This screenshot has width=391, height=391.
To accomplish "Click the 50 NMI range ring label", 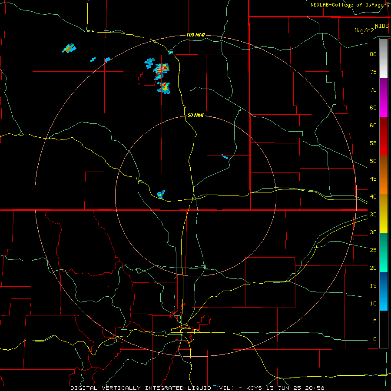I will (x=195, y=115).
